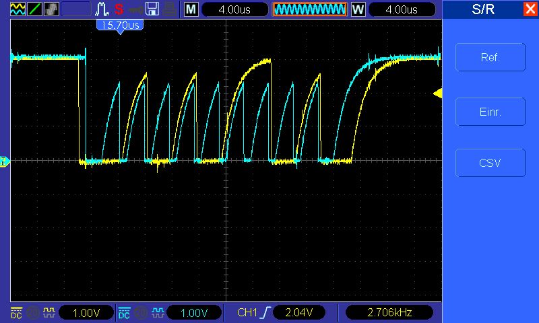Image resolution: width=539 pixels, height=323 pixels.
Task: Toggle CH1 yellow DC coupling indicator
Action: click(x=17, y=313)
